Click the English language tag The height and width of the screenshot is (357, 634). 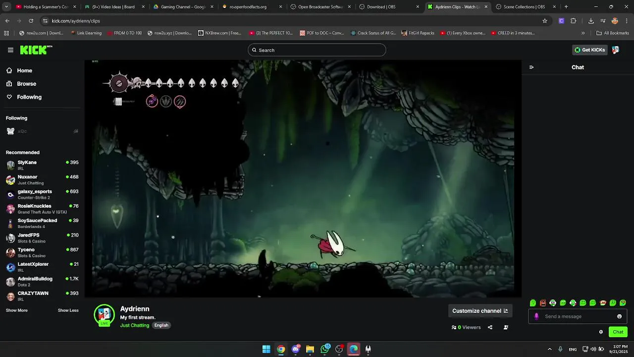161,325
